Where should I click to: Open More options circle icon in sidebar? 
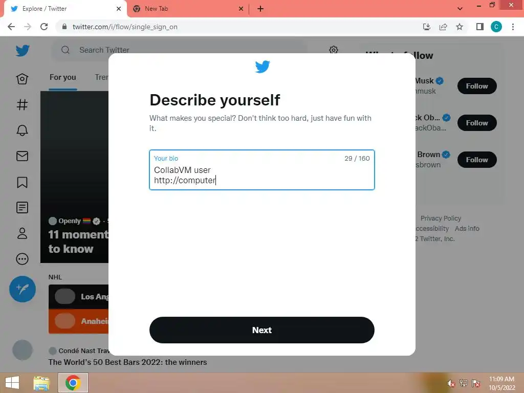point(22,259)
